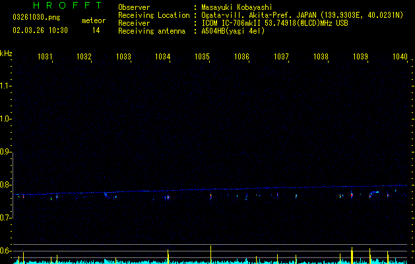Click the Receiving antenna label
This screenshot has height=264, width=415.
152,31
